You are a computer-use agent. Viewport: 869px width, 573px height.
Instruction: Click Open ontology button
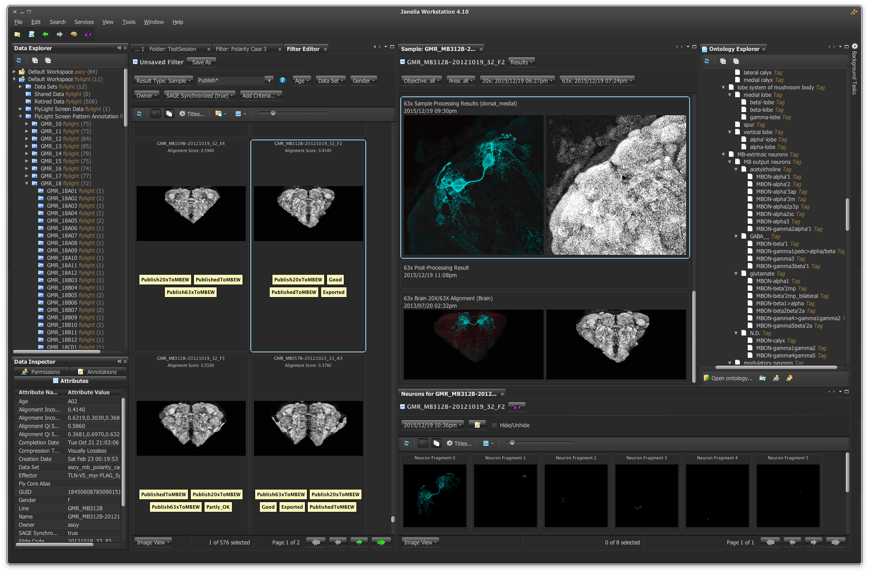[x=728, y=378]
